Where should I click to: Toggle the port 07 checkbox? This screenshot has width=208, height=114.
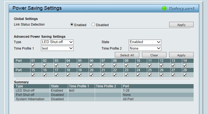[x=103, y=65]
